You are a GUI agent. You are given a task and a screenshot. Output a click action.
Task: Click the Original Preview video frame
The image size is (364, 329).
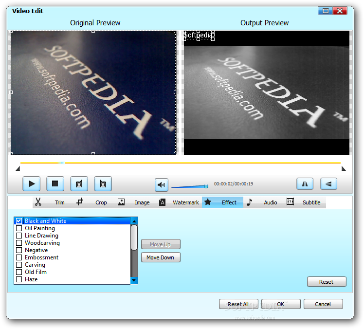pyautogui.click(x=93, y=92)
